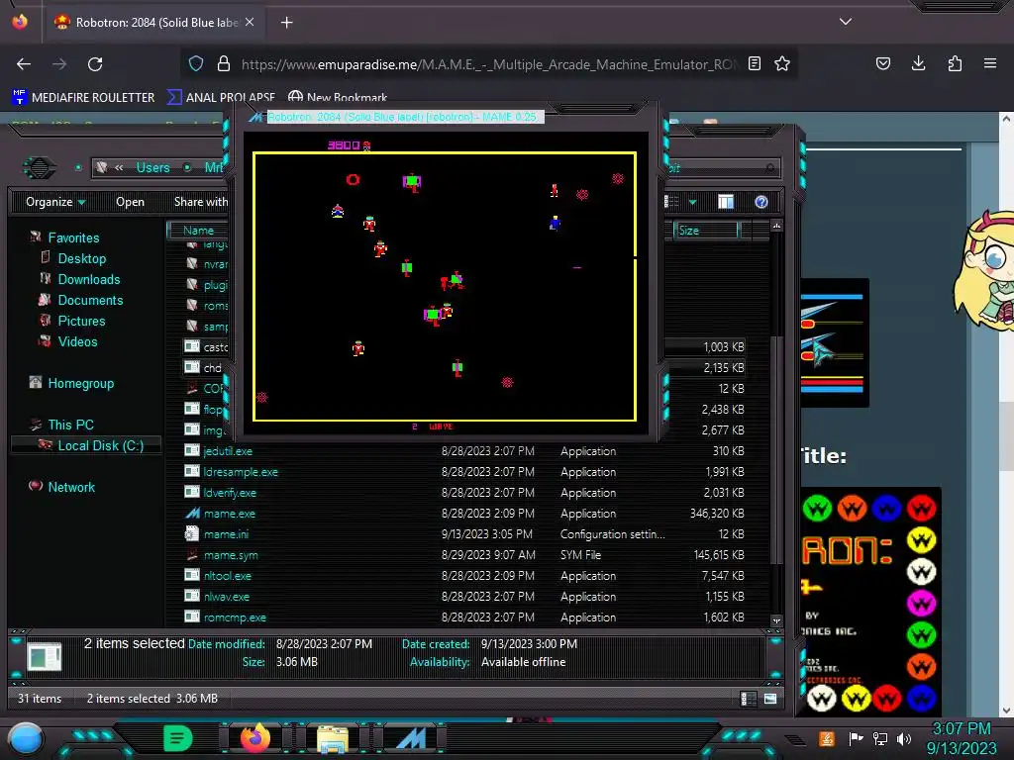Open the Pocket save icon
Screen dimensions: 1014x760
point(883,63)
